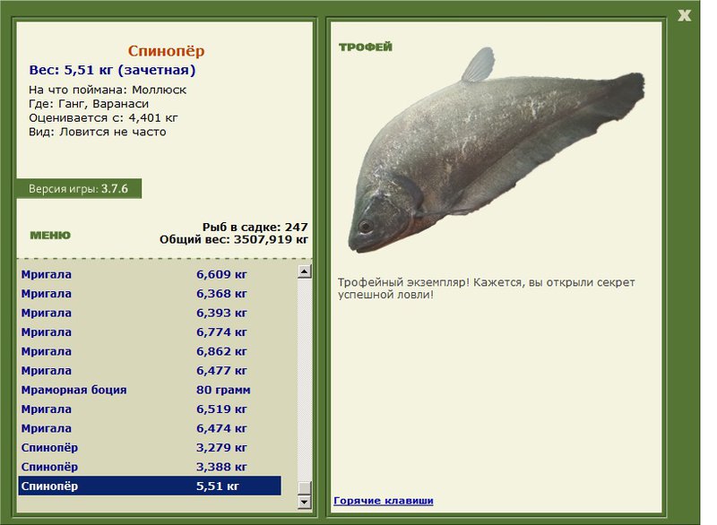Select Мригала 6,477 кг row

(150, 371)
